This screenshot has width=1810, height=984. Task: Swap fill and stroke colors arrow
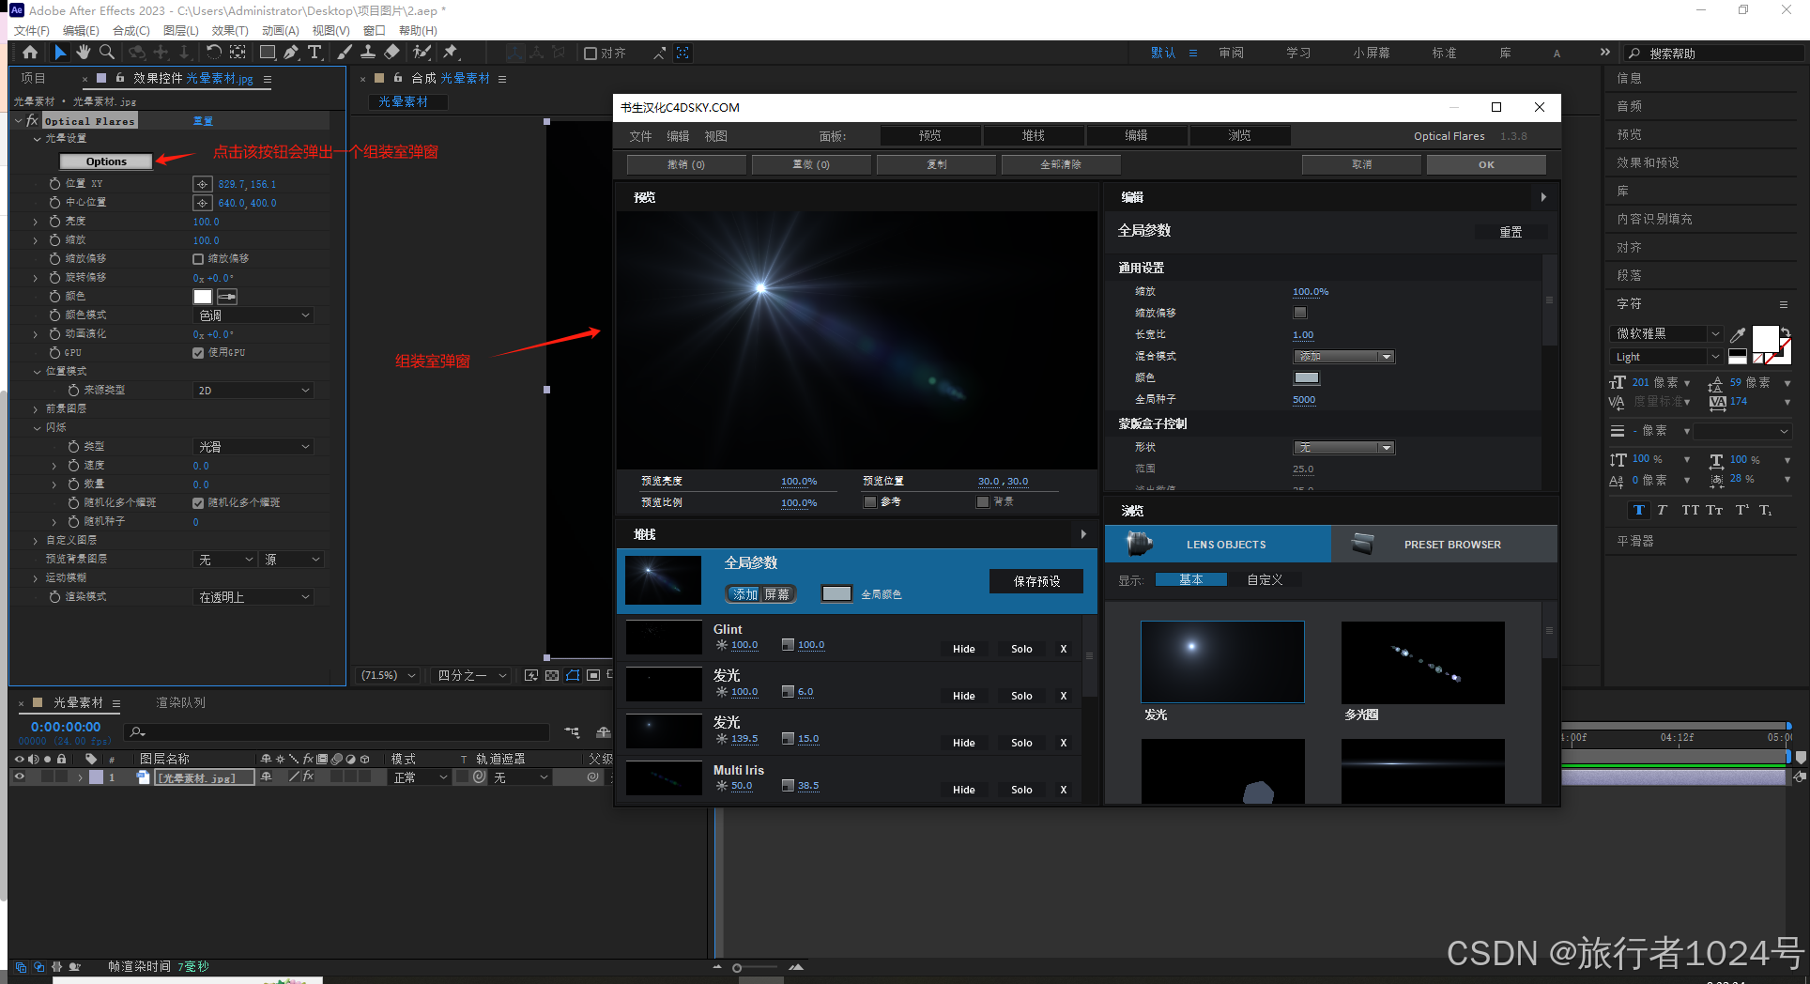coord(1785,331)
